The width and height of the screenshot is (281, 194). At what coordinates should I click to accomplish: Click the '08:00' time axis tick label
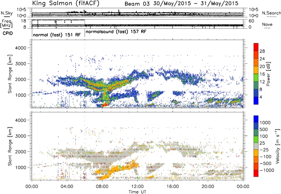(102, 187)
